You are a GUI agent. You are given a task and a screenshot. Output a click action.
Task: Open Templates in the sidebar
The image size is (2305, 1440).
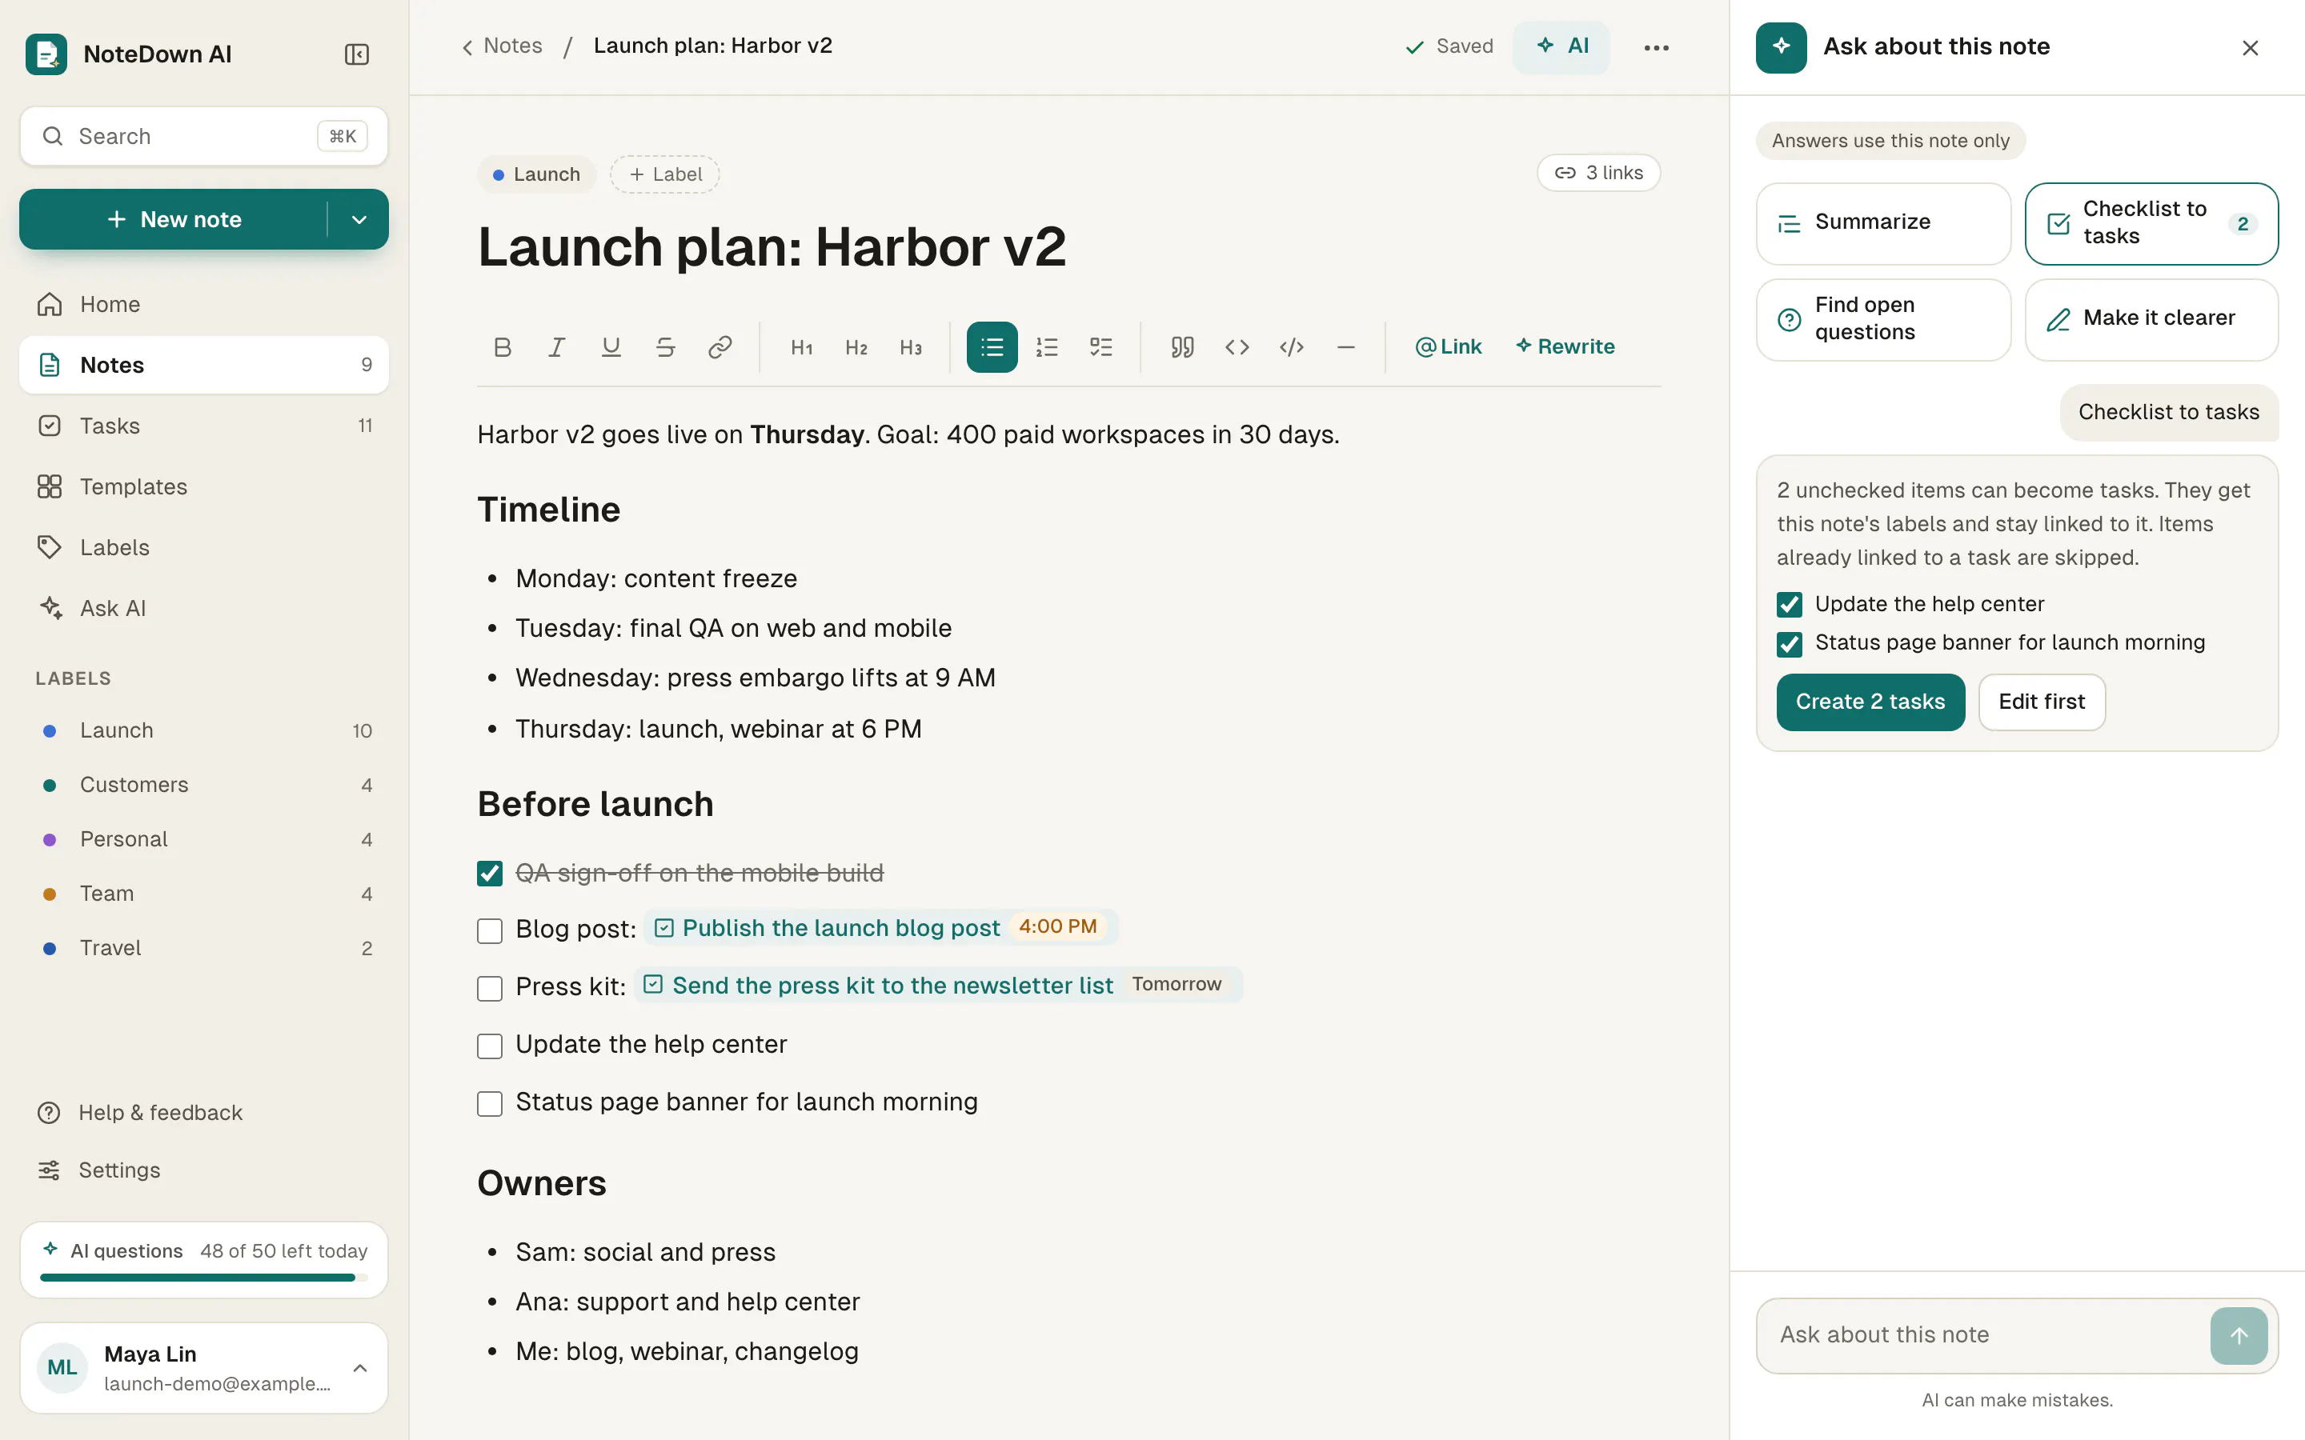tap(204, 486)
